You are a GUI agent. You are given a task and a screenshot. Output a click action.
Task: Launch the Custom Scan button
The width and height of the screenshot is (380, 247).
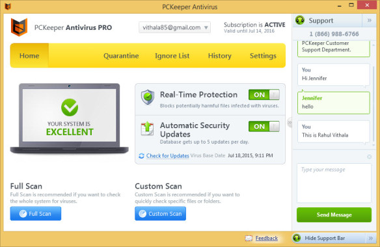[x=161, y=214]
